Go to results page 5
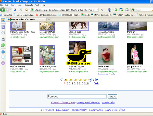 (75, 83)
